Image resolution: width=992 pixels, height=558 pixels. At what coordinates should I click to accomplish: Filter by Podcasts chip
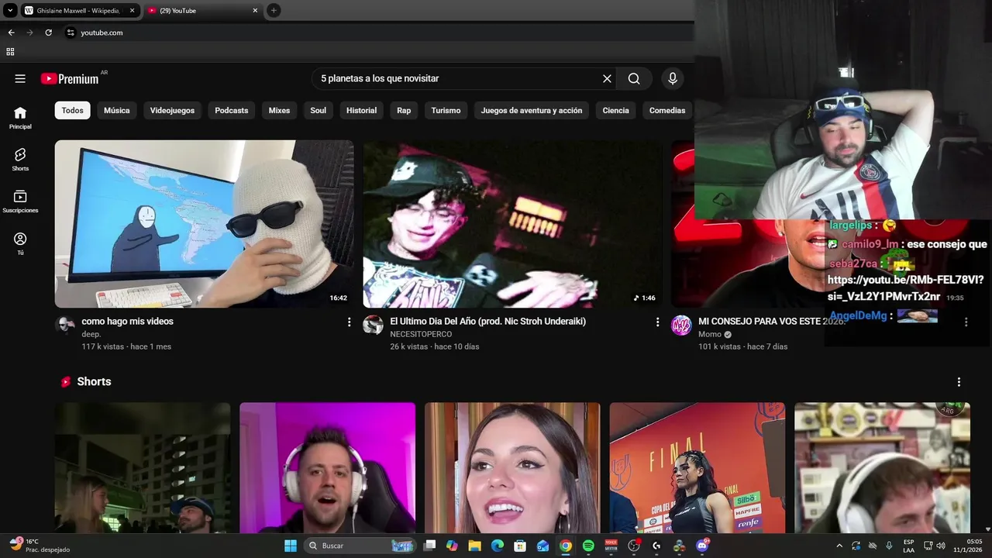click(x=232, y=110)
